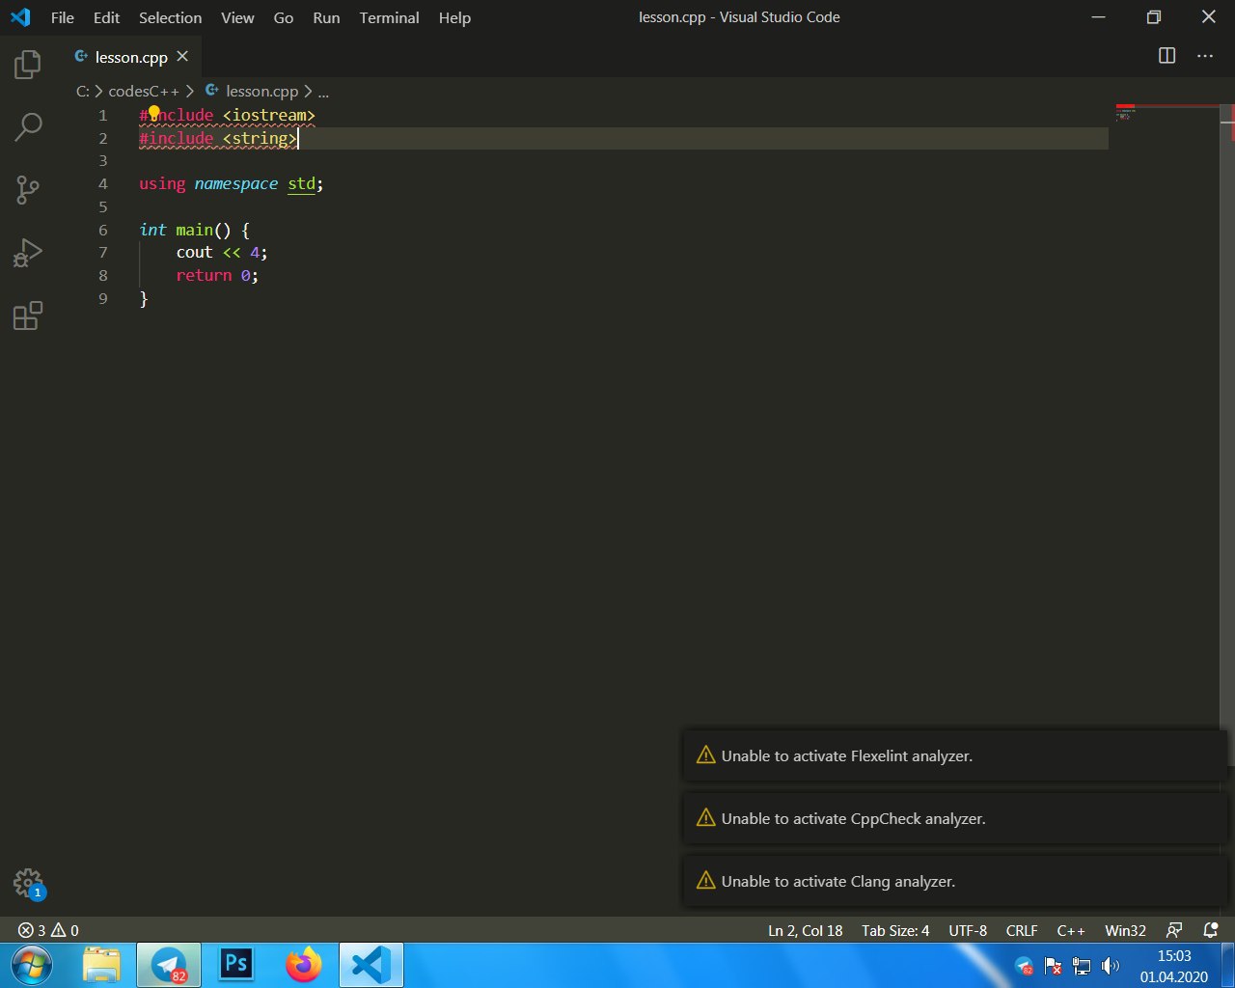Select language mode C++ in status bar
This screenshot has height=988, width=1235.
tap(1071, 930)
